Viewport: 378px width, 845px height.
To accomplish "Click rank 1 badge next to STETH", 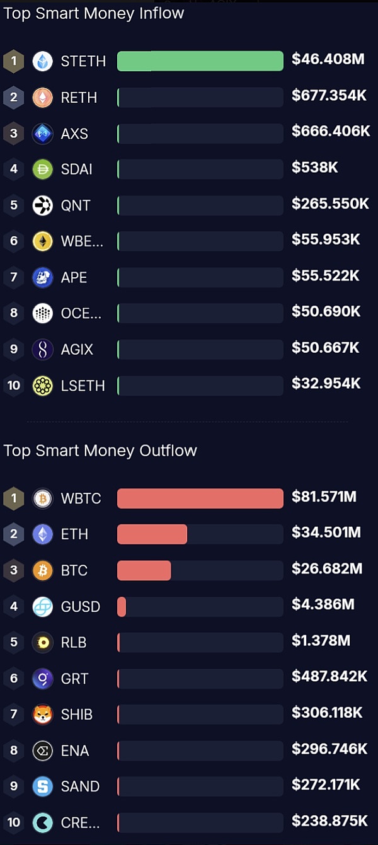I will (x=13, y=61).
